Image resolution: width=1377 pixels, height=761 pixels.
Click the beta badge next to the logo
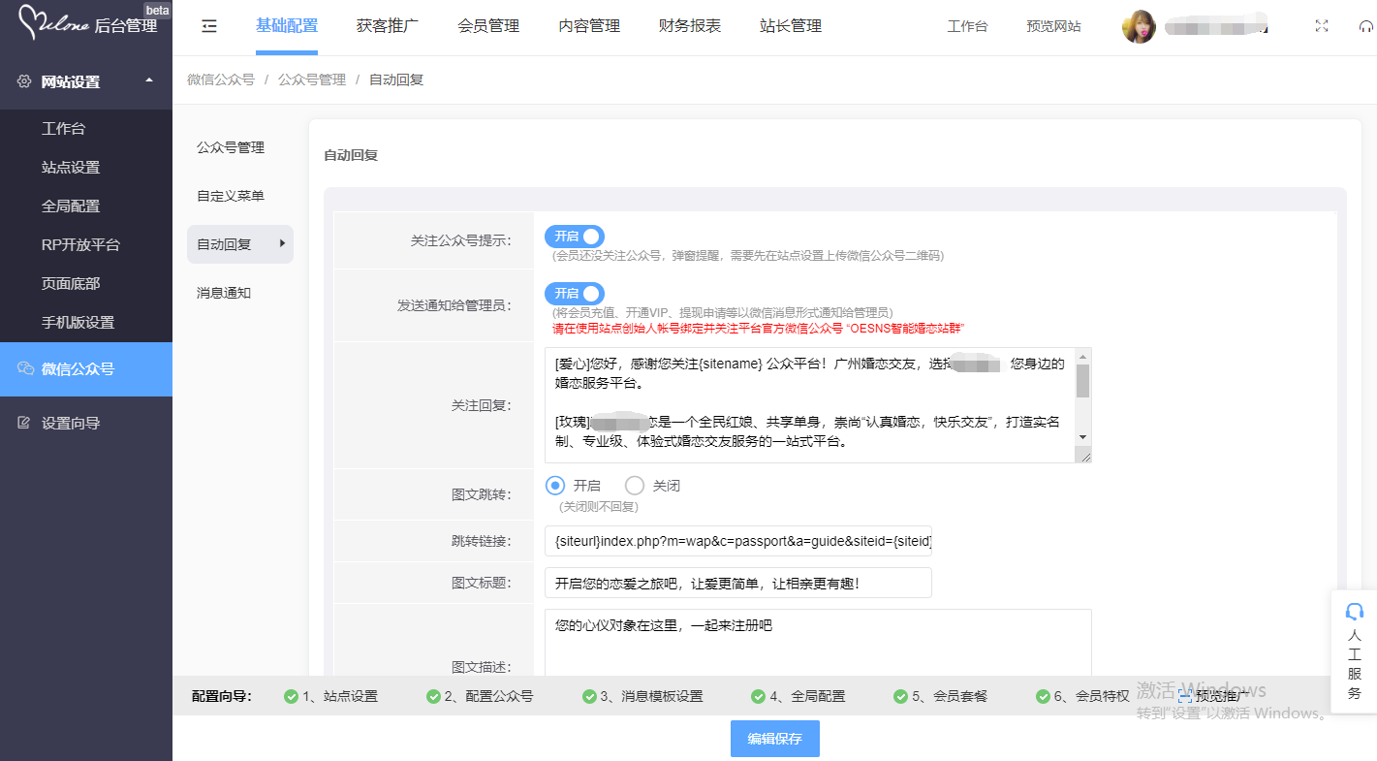tap(156, 10)
